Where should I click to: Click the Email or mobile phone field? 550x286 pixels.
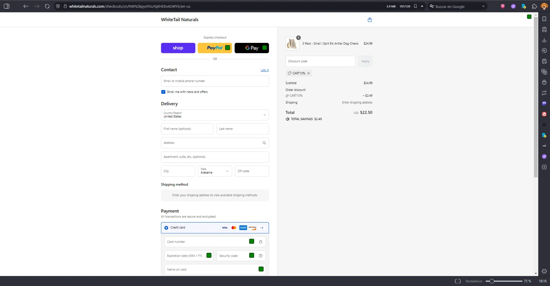coord(215,81)
